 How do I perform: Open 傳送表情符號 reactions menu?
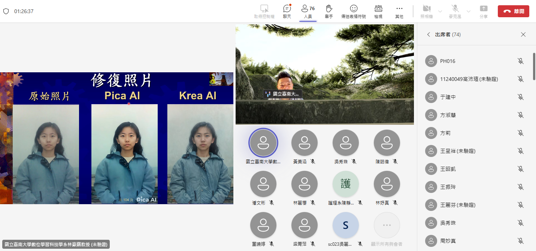coord(354,11)
